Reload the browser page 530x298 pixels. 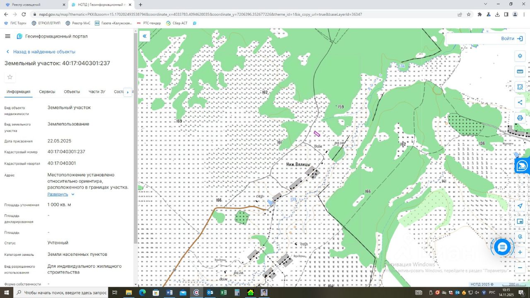(x=24, y=14)
